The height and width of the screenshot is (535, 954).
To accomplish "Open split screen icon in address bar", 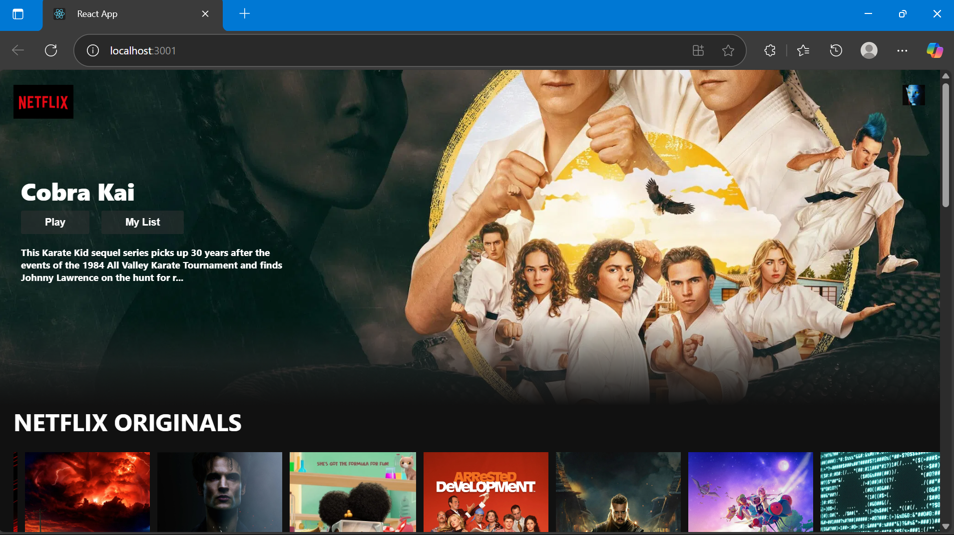I will [x=698, y=50].
